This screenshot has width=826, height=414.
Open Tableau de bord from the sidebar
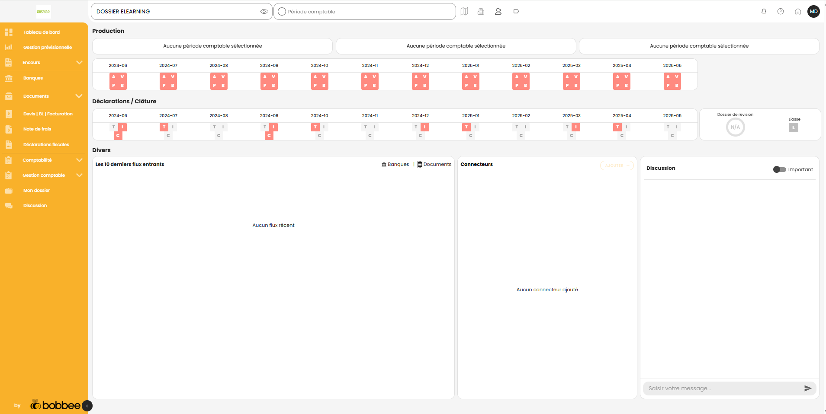tap(42, 32)
